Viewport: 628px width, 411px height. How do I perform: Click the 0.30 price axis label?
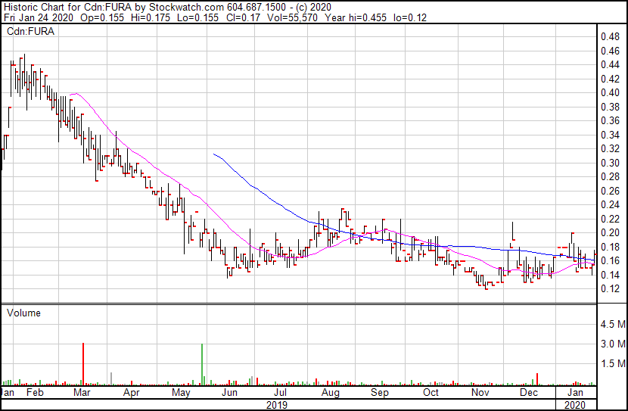pos(609,163)
